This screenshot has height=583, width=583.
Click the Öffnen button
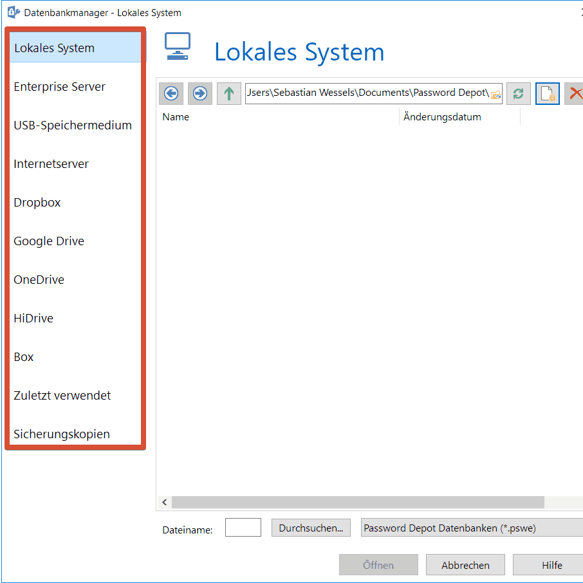(x=378, y=565)
